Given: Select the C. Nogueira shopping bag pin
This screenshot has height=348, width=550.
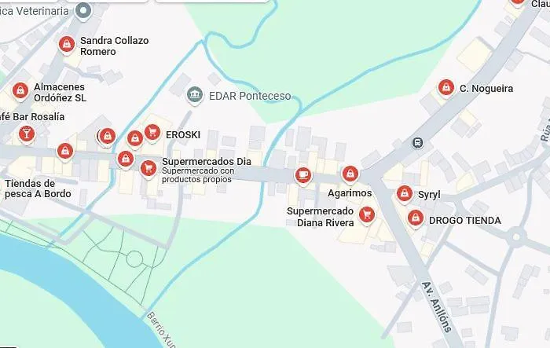Looking at the screenshot, I should (x=446, y=88).
